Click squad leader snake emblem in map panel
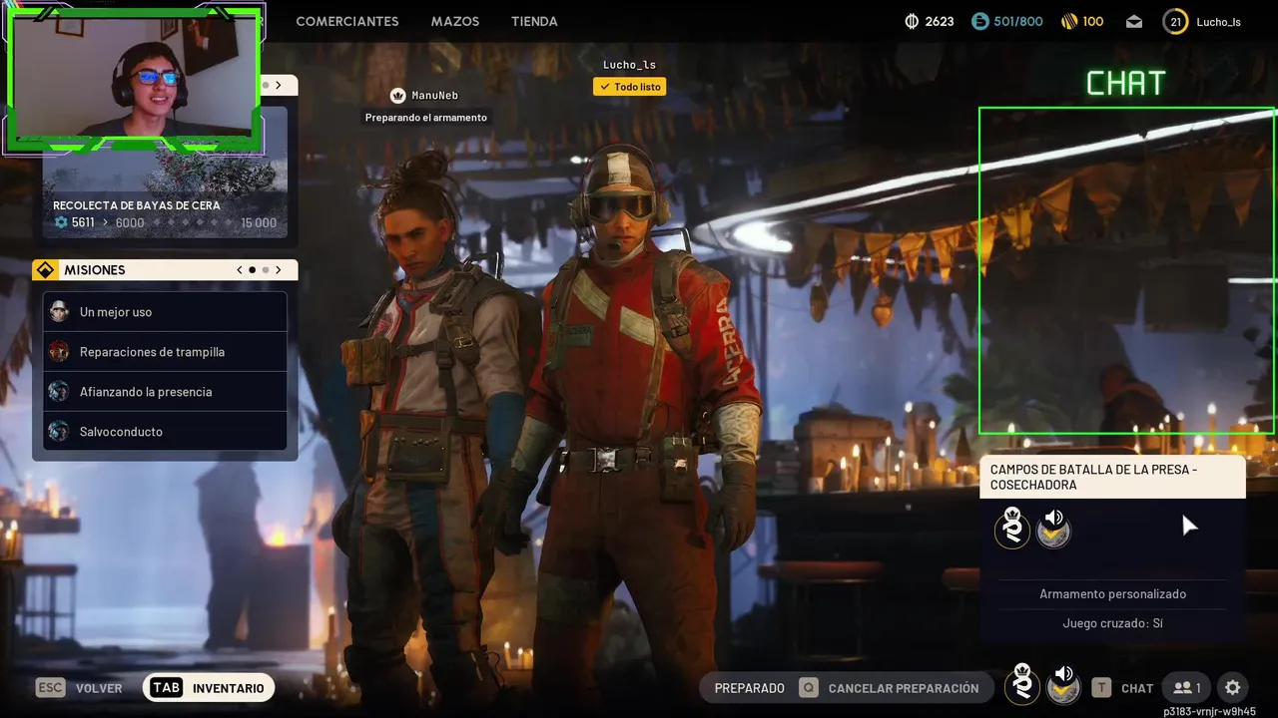This screenshot has width=1278, height=718. (1012, 528)
